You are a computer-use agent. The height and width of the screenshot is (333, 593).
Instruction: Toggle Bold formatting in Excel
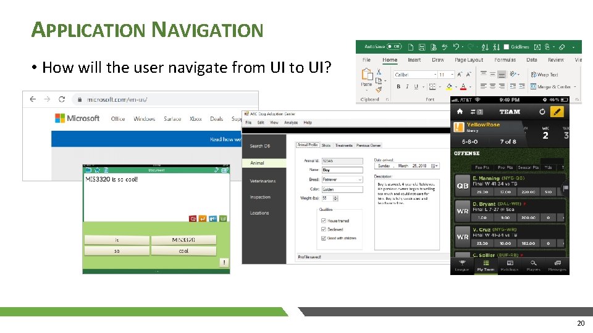pyautogui.click(x=398, y=86)
